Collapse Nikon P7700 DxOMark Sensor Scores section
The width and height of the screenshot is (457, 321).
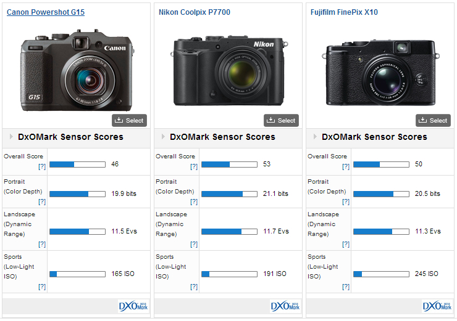coord(163,137)
